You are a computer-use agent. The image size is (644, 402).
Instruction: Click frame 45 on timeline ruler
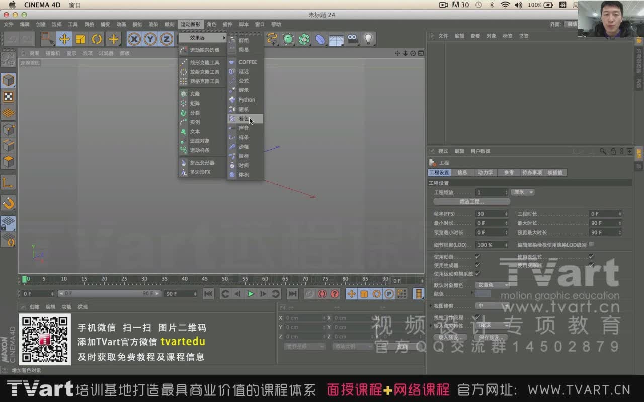[204, 279]
